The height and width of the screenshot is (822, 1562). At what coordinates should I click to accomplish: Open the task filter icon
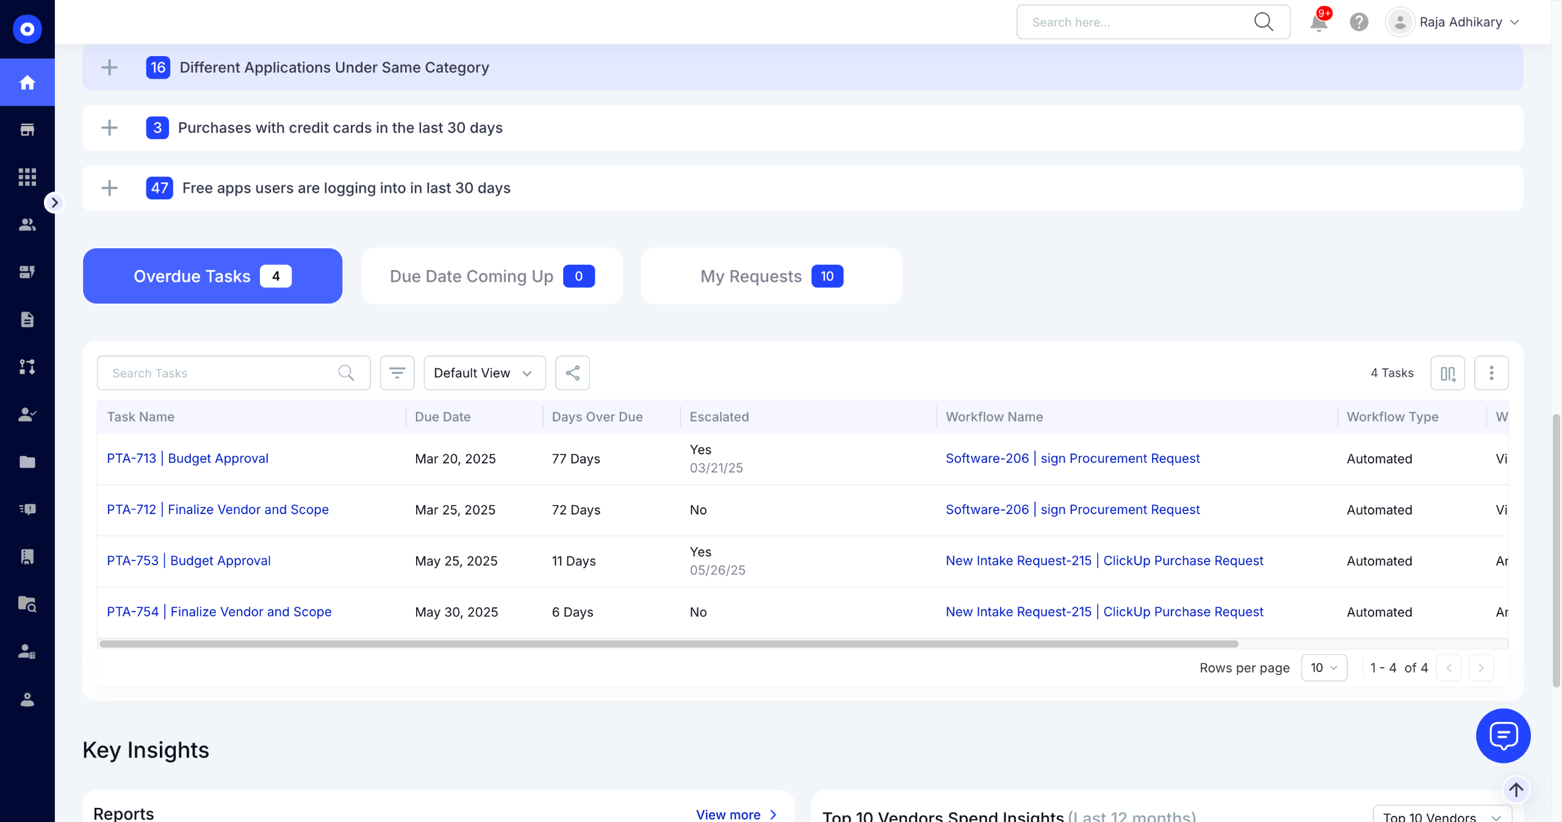[397, 373]
